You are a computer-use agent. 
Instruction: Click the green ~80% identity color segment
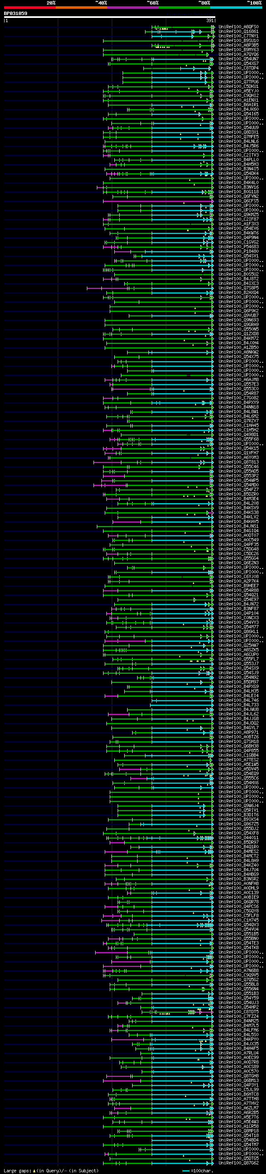click(185, 7)
